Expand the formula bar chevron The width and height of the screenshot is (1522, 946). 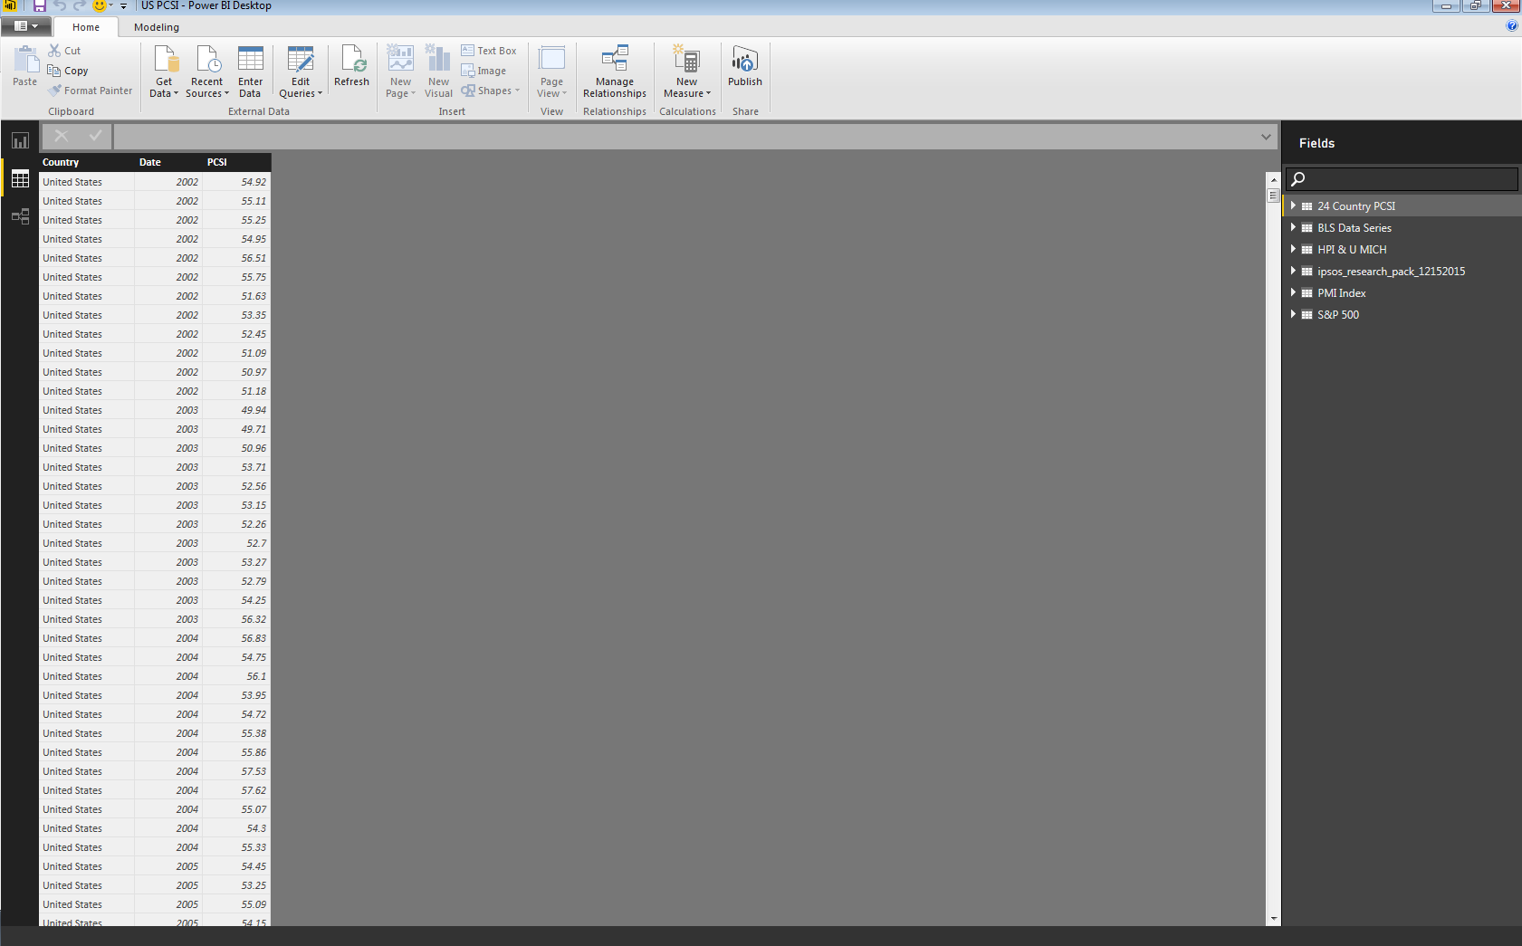tap(1266, 137)
